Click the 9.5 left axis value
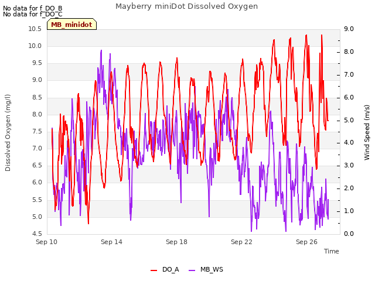The image size is (375, 281). tap(37, 63)
